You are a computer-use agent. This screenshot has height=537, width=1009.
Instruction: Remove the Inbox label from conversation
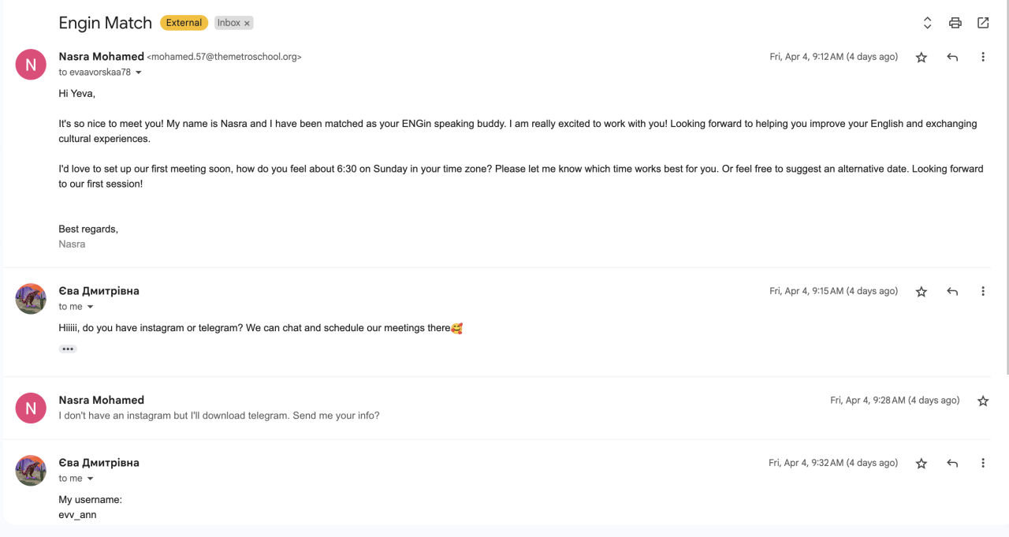pyautogui.click(x=247, y=24)
